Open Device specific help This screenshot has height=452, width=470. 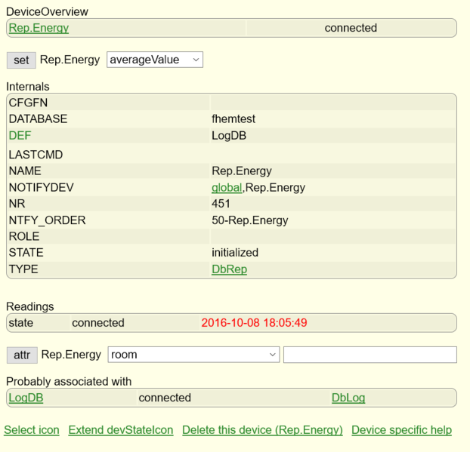[x=401, y=430]
